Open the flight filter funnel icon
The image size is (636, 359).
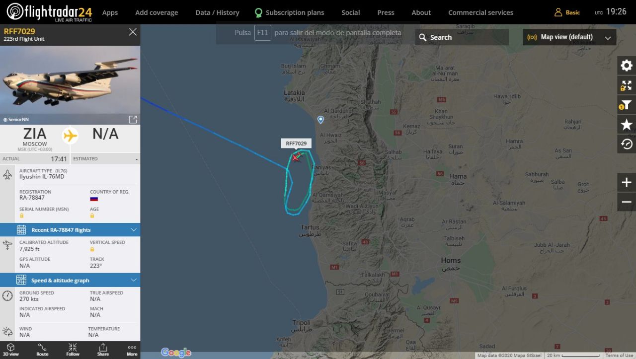pos(627,105)
